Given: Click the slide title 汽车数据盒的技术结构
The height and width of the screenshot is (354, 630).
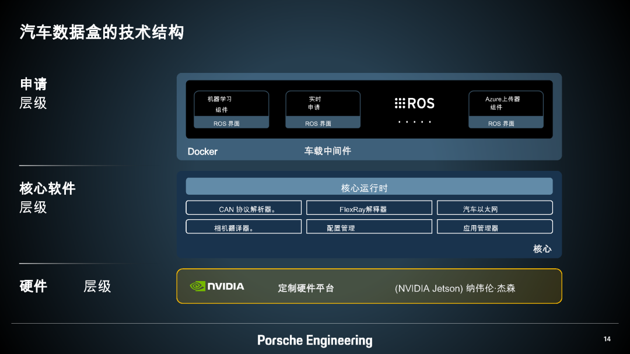Looking at the screenshot, I should pyautogui.click(x=101, y=32).
